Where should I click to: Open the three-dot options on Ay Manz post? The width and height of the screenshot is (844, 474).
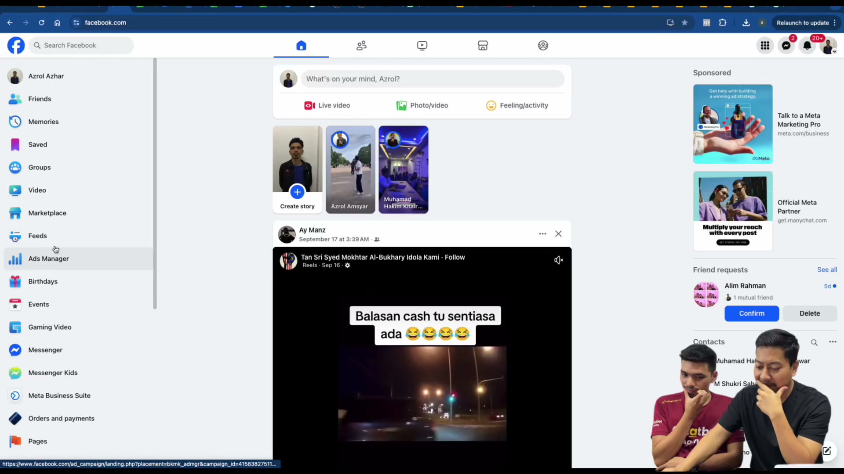[x=542, y=234]
